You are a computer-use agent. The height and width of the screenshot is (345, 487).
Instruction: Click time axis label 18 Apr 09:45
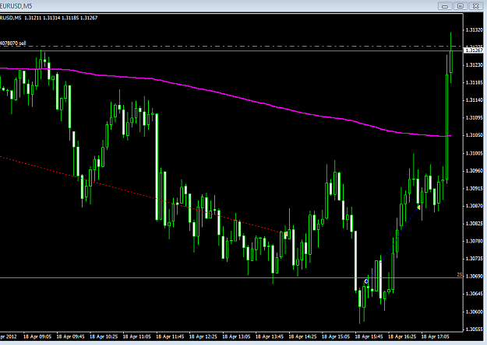click(70, 336)
